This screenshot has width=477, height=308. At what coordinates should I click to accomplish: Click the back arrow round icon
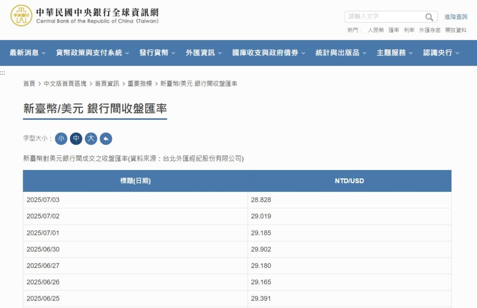coord(106,139)
